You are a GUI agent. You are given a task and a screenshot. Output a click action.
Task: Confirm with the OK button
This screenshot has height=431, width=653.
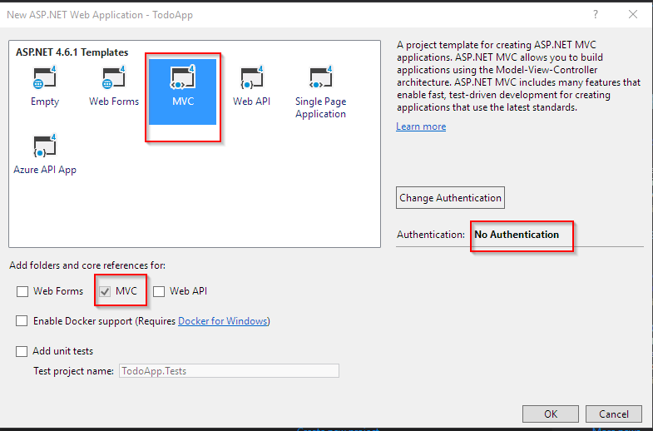point(551,414)
